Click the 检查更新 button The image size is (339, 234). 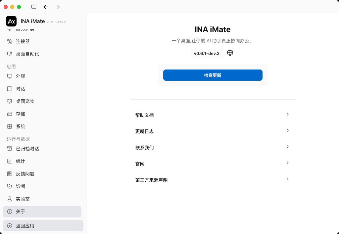tap(213, 75)
